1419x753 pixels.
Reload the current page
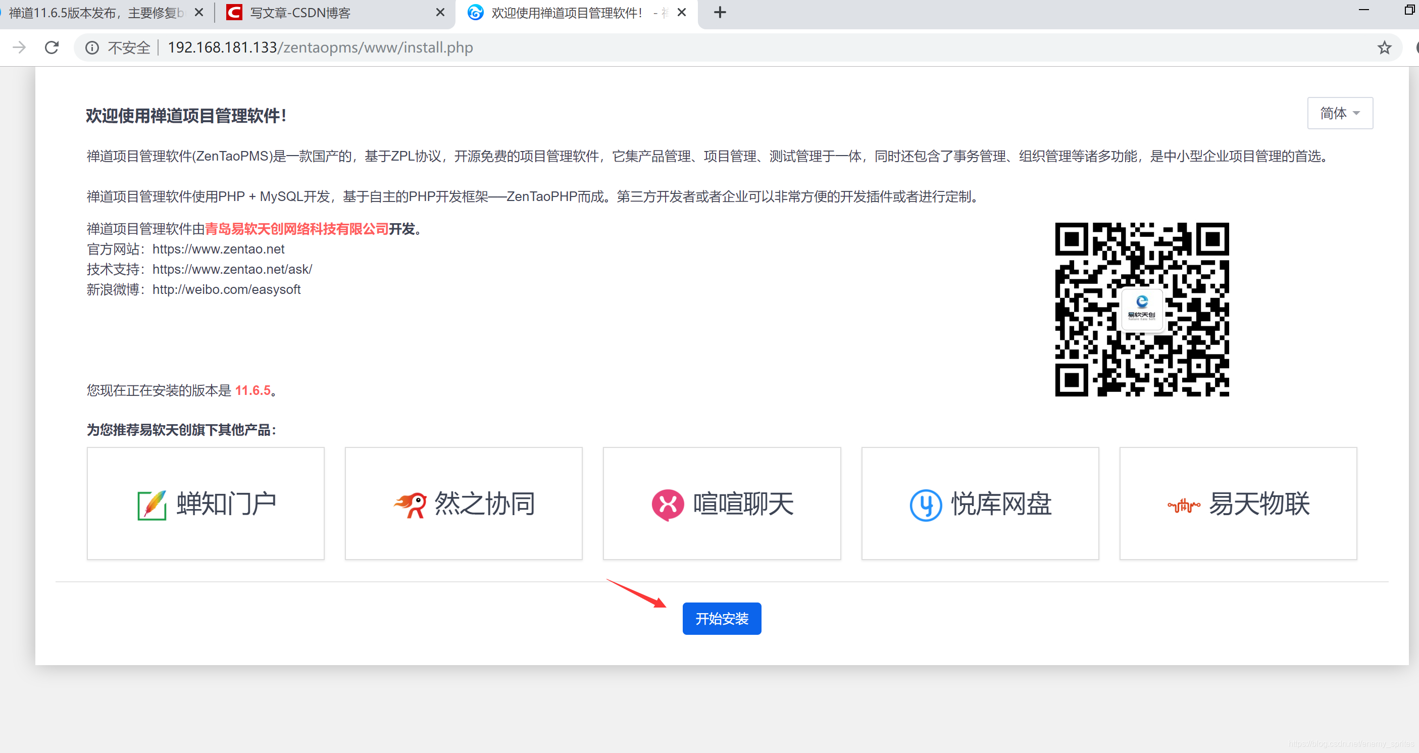[52, 47]
